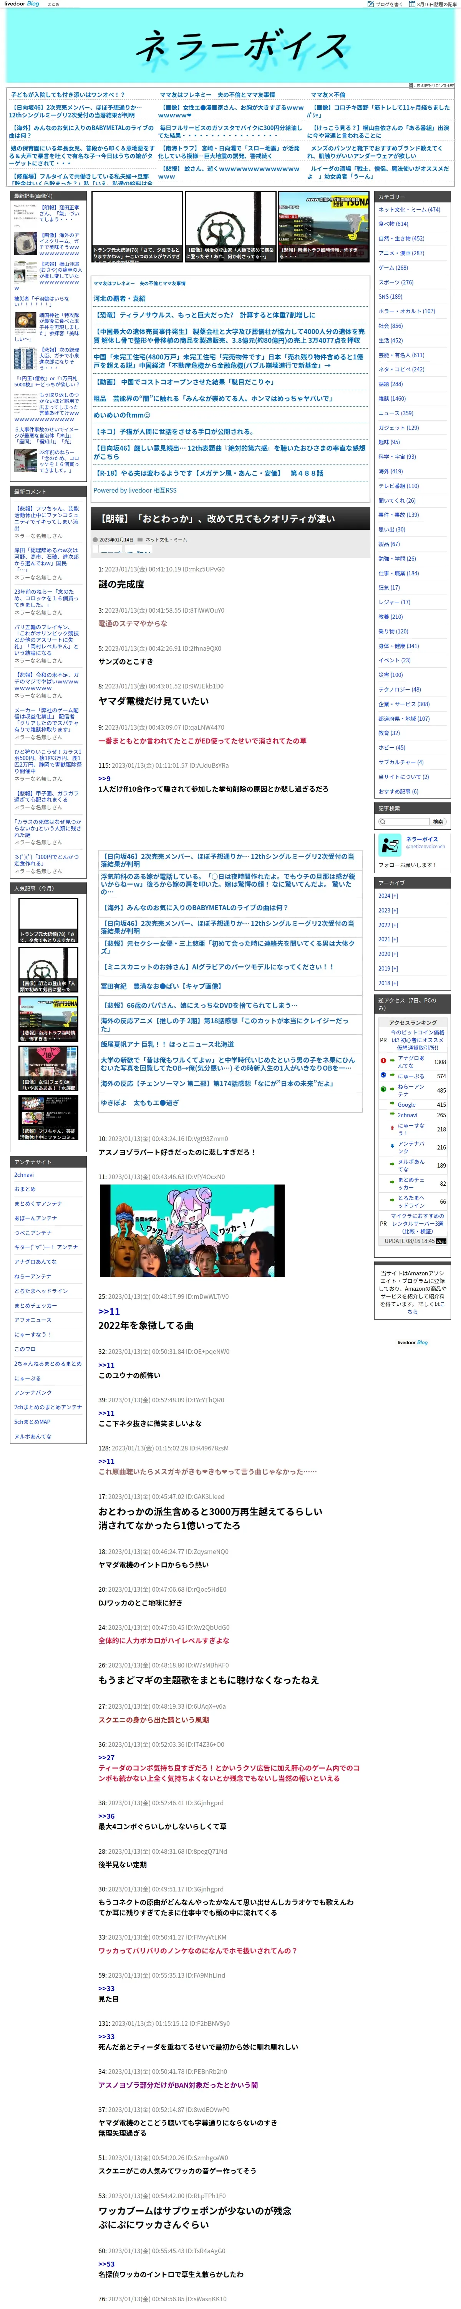Screen dimensions: 461x2309
Task: Click the Final Fantasy characters image in post 11
Action: click(192, 1231)
